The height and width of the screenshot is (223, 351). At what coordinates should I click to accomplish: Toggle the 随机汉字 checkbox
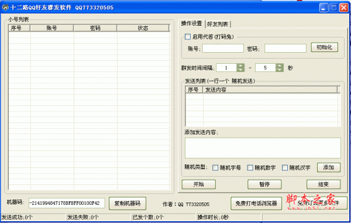tap(284, 168)
